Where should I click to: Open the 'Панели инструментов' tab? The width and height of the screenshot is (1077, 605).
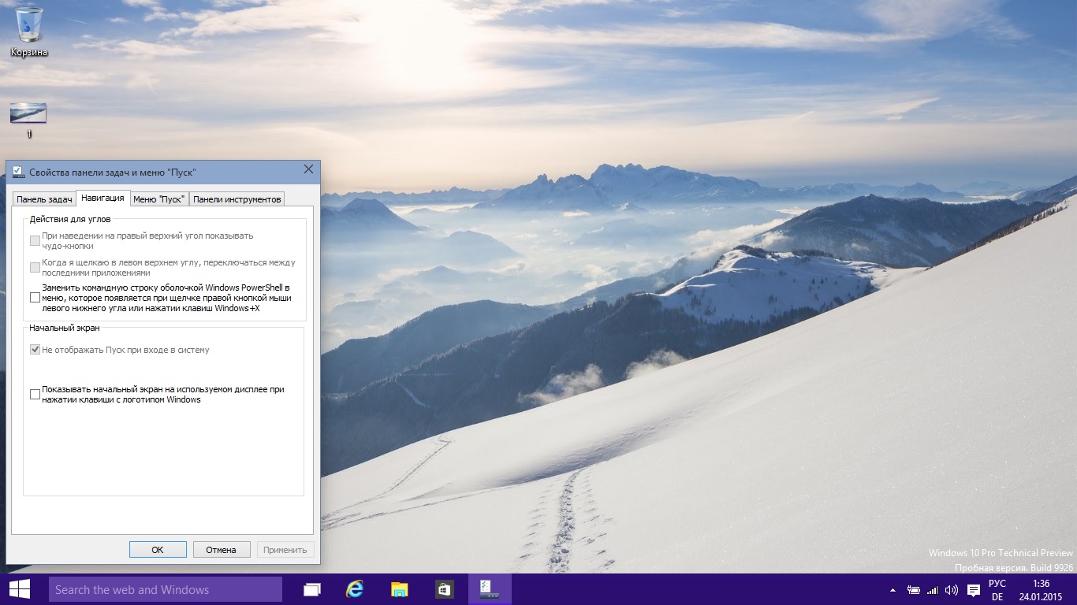click(x=237, y=199)
